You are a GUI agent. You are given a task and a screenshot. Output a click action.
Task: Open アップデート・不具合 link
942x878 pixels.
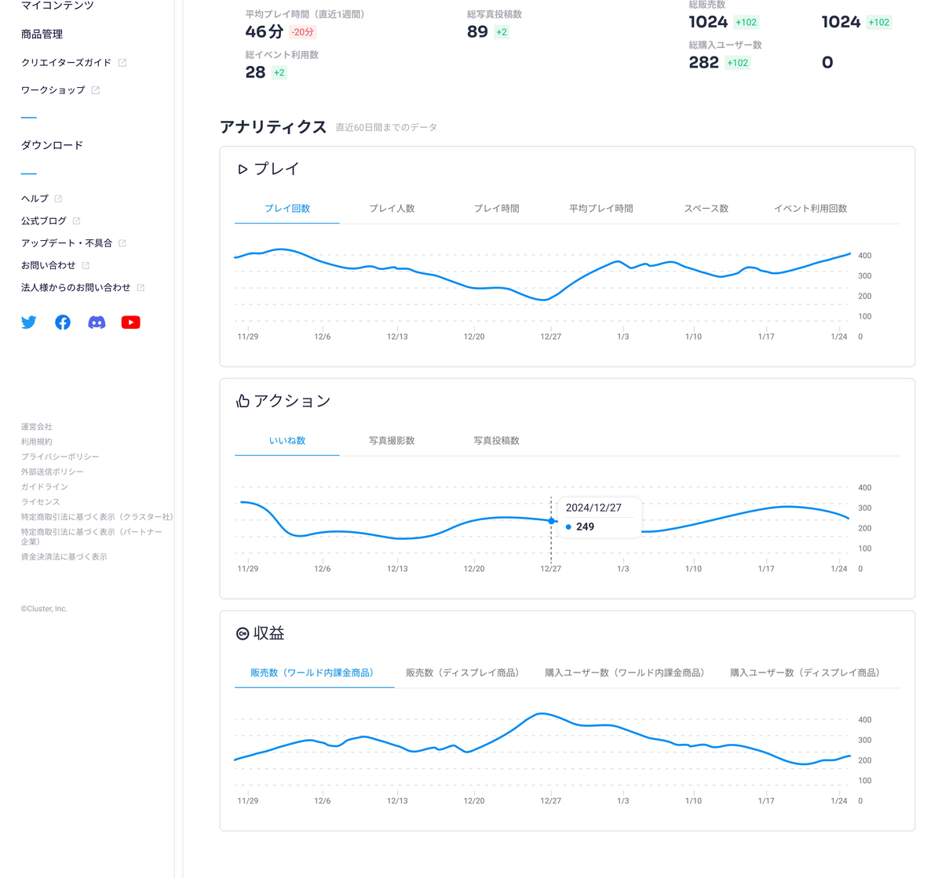pos(67,243)
